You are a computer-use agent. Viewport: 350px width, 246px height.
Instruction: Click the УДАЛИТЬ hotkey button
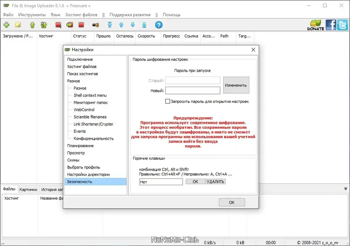(x=215, y=182)
